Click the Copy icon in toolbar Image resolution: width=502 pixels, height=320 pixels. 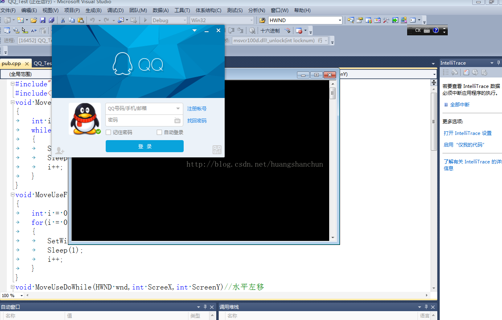tap(72, 20)
